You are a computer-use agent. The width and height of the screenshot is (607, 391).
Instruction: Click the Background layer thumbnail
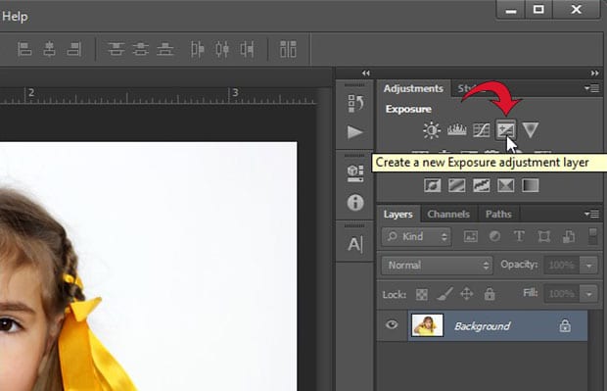[427, 325]
